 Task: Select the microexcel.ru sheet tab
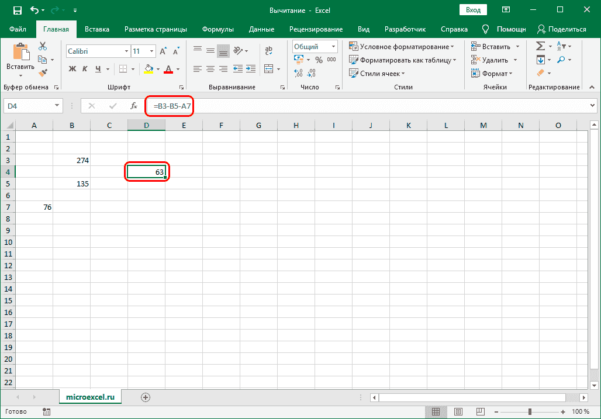tap(90, 396)
